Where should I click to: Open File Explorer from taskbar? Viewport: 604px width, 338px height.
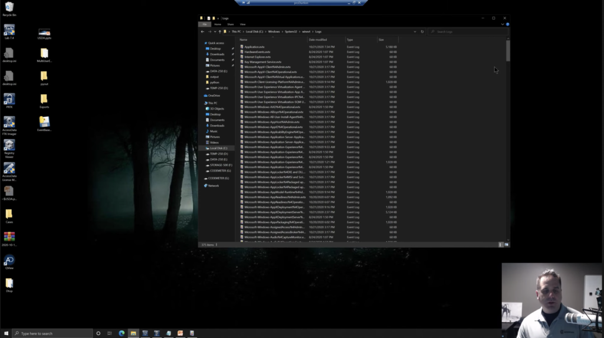(x=133, y=333)
